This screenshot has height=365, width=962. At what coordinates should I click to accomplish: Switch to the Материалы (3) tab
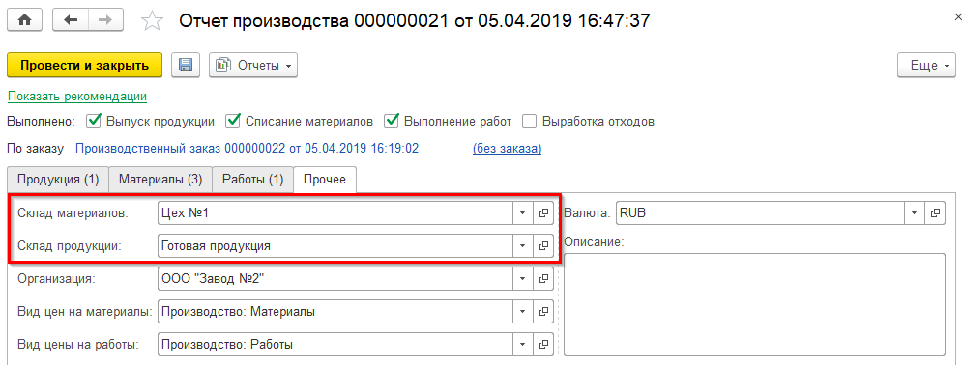pyautogui.click(x=160, y=180)
